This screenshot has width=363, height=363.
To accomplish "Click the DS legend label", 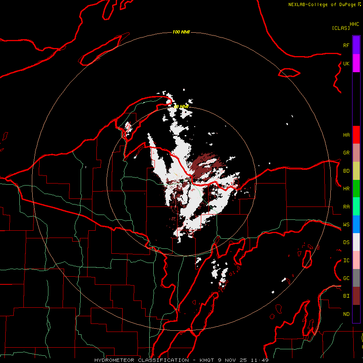I will [x=346, y=242].
